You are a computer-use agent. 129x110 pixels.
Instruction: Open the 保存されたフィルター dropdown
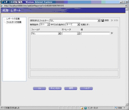[75, 20]
